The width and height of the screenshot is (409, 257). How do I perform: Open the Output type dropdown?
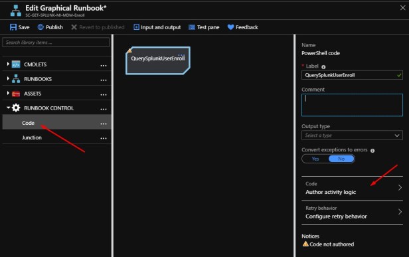352,135
